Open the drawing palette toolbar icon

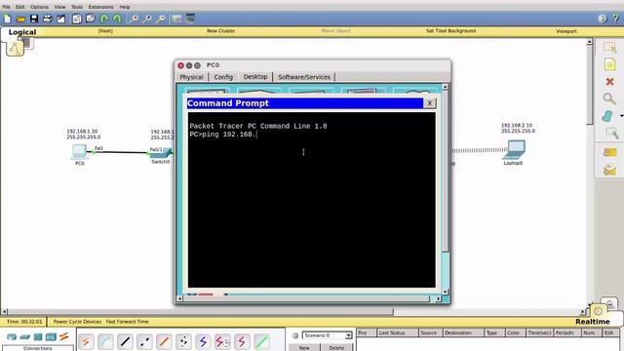[176, 19]
